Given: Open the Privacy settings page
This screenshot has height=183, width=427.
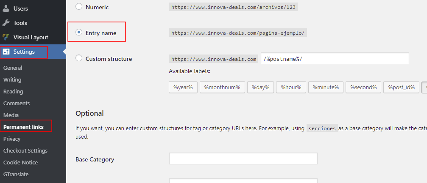Looking at the screenshot, I should (12, 139).
